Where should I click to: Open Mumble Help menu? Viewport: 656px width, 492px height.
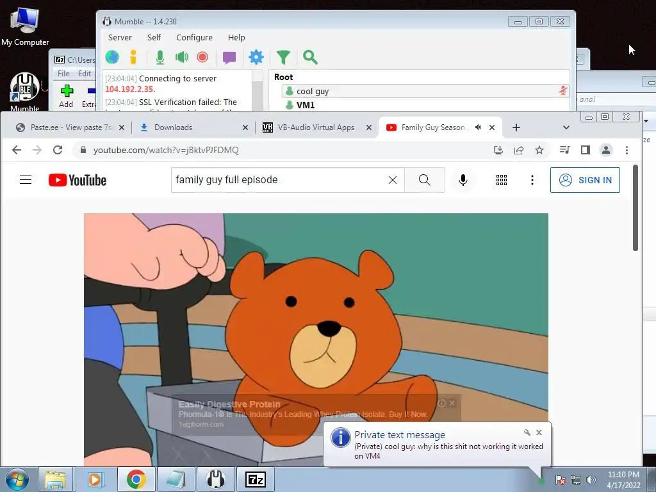(x=236, y=37)
